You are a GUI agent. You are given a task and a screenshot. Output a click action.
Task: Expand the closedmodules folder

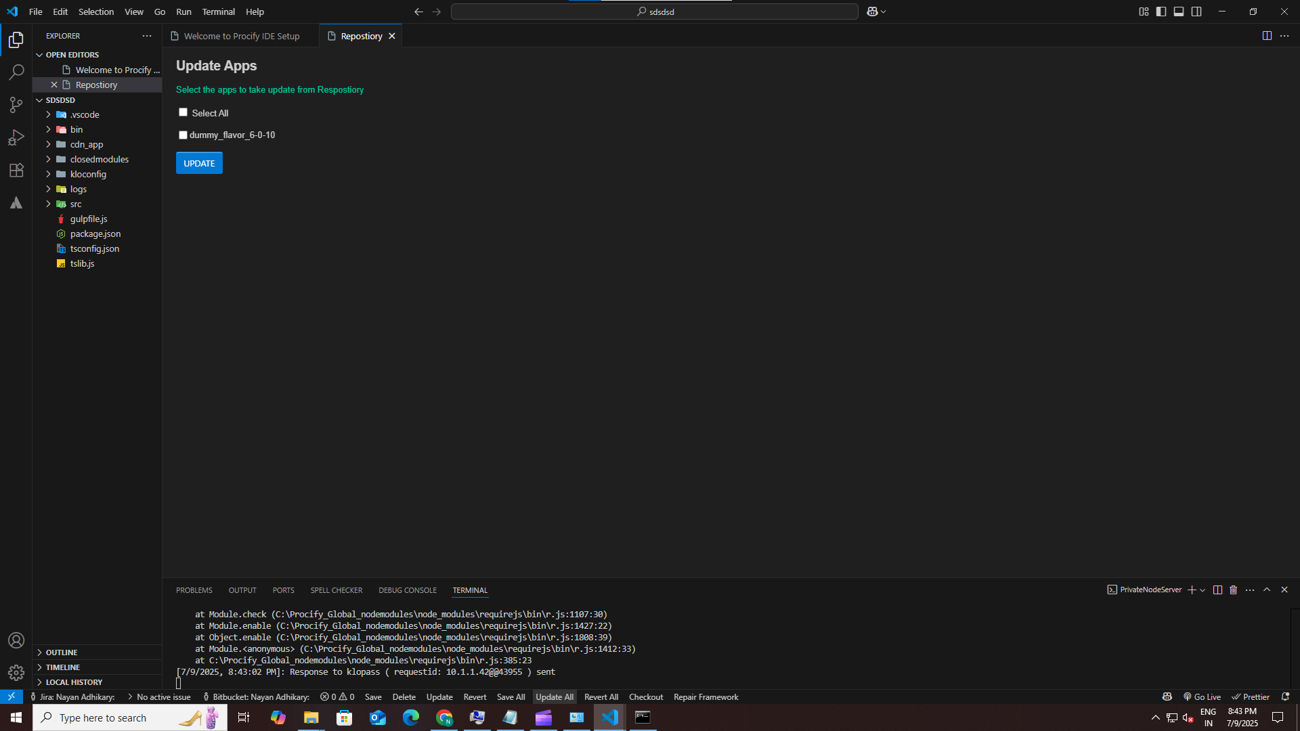pos(48,159)
